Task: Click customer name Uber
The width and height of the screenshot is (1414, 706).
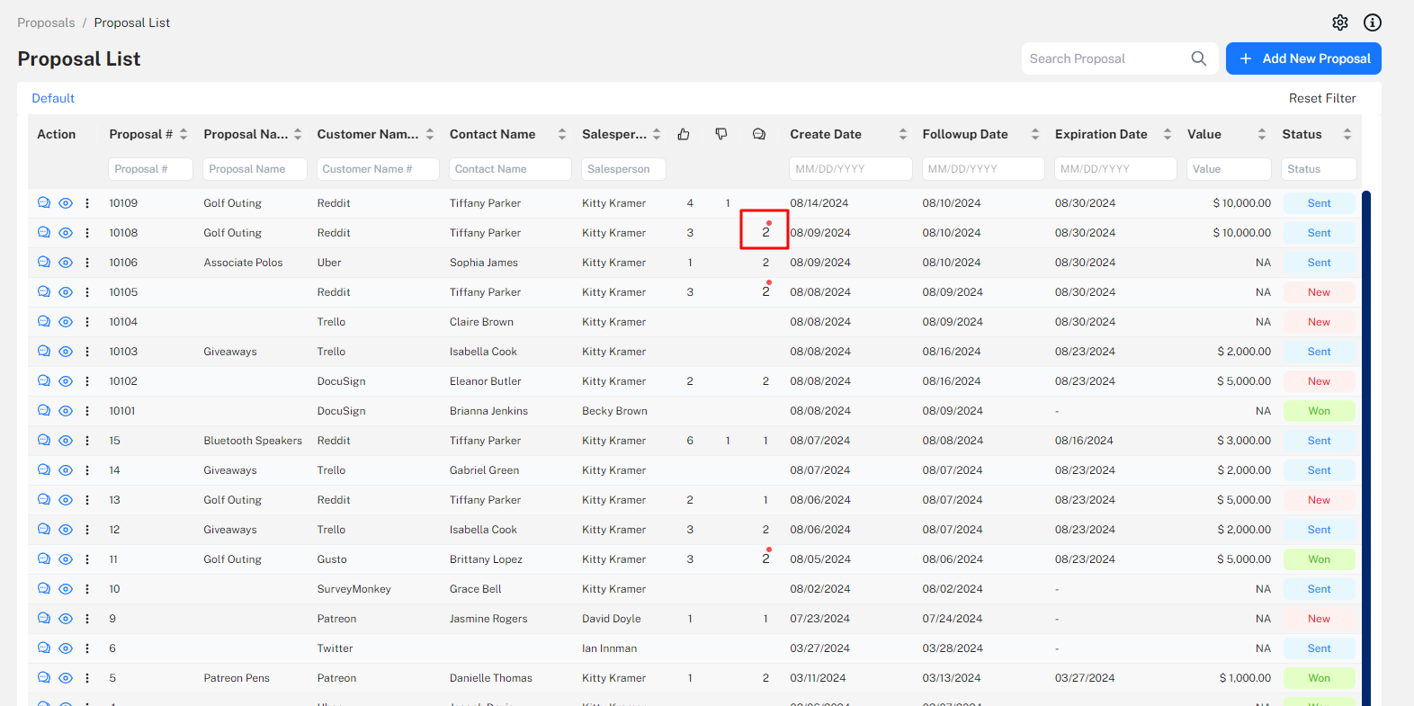Action: pos(329,263)
